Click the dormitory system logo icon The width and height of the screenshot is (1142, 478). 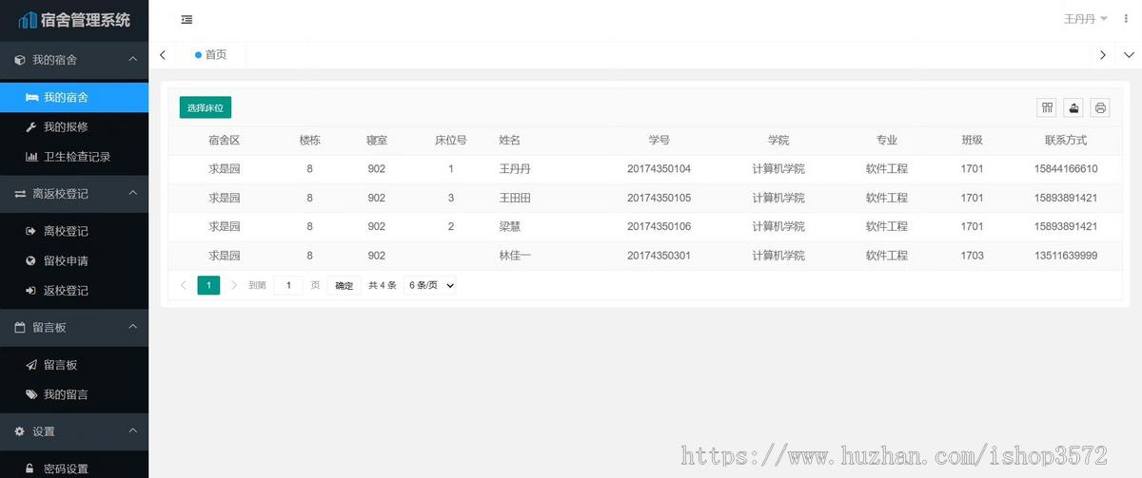pos(29,19)
